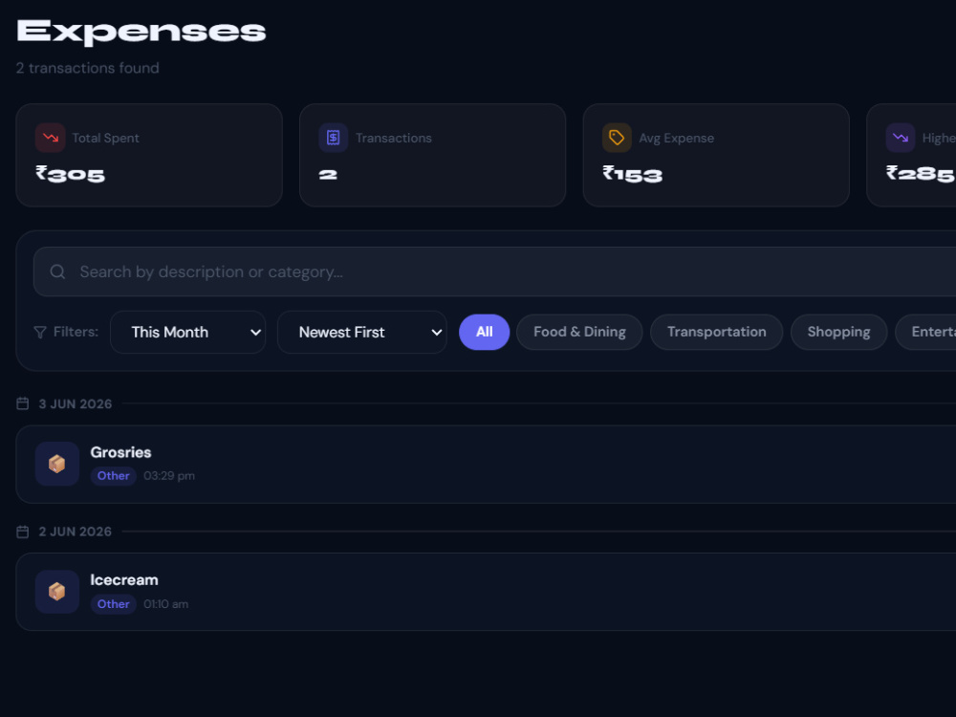956x717 pixels.
Task: Click the Other tag on Grosries
Action: click(114, 475)
